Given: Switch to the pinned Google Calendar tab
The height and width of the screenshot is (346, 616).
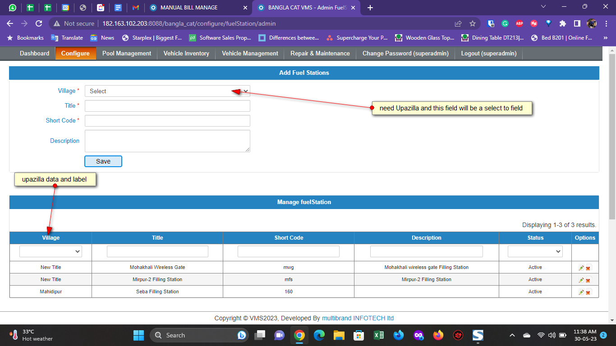Looking at the screenshot, I should 65,8.
